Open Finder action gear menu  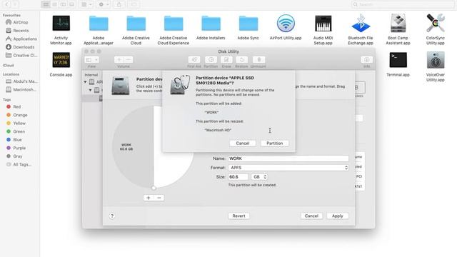coord(103,4)
